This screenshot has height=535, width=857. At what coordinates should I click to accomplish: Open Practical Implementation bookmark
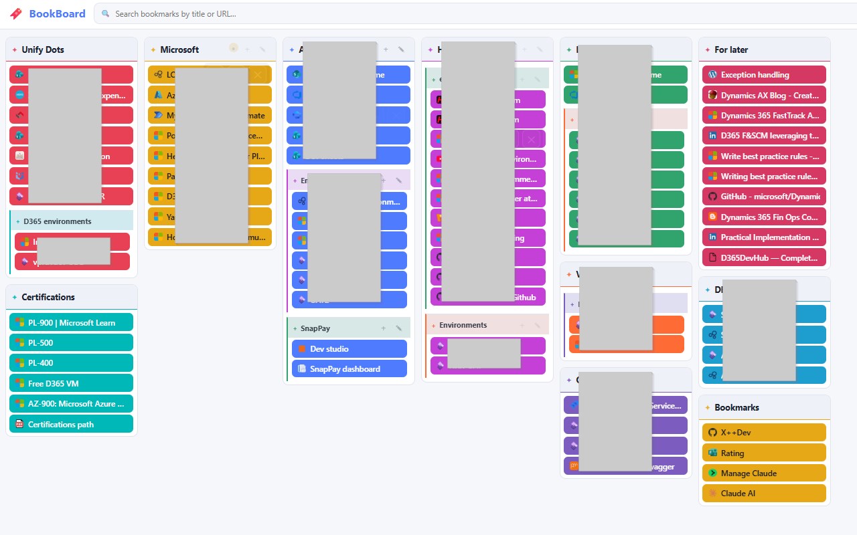pos(764,237)
